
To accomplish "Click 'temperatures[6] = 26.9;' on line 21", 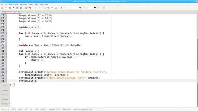I will 36,21.
